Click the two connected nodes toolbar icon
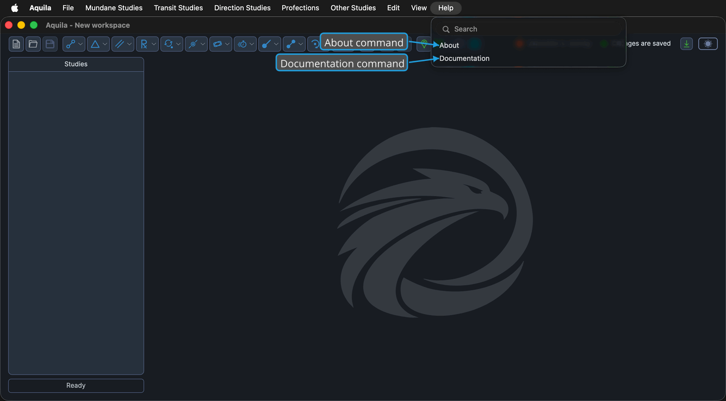The width and height of the screenshot is (726, 401). pos(70,44)
